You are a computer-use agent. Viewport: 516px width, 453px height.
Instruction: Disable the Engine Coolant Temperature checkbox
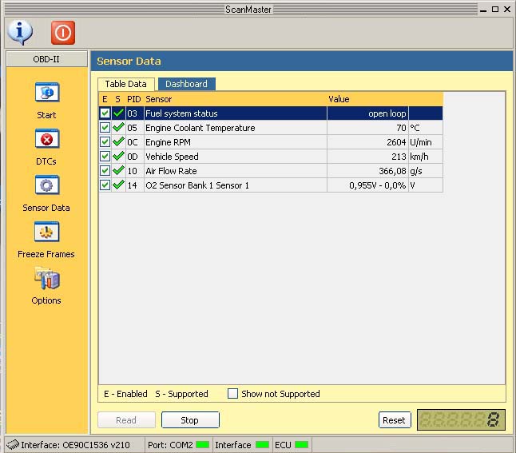pos(105,127)
